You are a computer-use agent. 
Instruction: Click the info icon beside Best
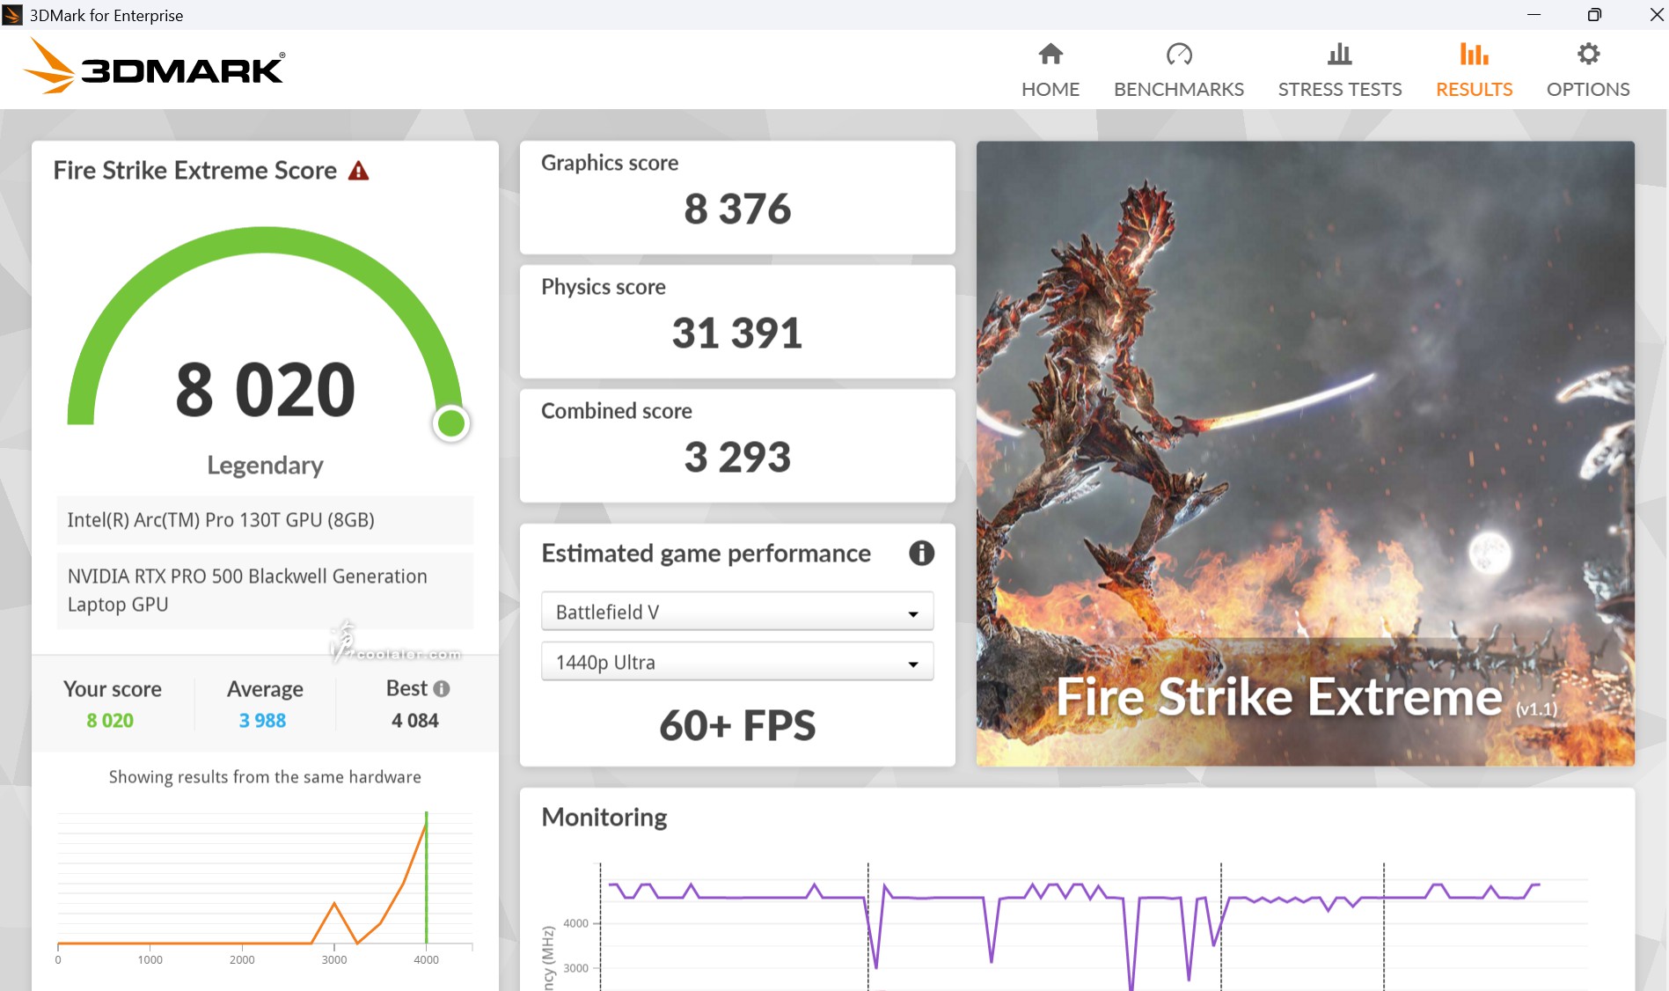[442, 689]
